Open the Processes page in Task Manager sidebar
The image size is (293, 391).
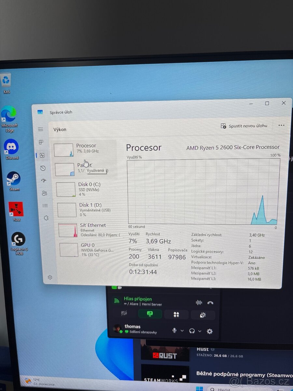pos(41,142)
